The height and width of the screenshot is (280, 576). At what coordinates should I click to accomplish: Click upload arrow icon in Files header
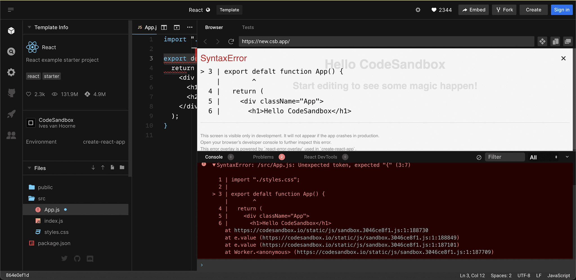[x=103, y=168]
